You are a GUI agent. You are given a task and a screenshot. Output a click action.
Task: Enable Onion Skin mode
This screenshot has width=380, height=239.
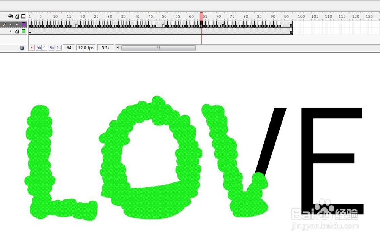tap(39, 48)
